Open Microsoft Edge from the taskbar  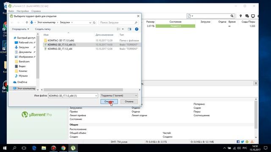34,148
